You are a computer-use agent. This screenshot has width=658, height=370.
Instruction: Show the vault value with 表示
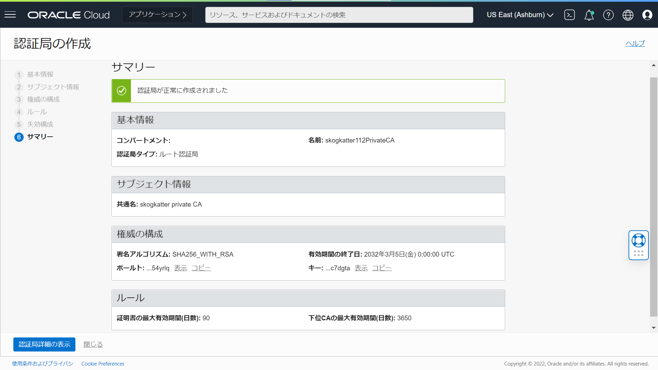(x=180, y=268)
